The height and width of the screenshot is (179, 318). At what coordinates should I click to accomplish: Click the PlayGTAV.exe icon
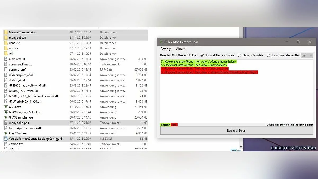(6, 133)
